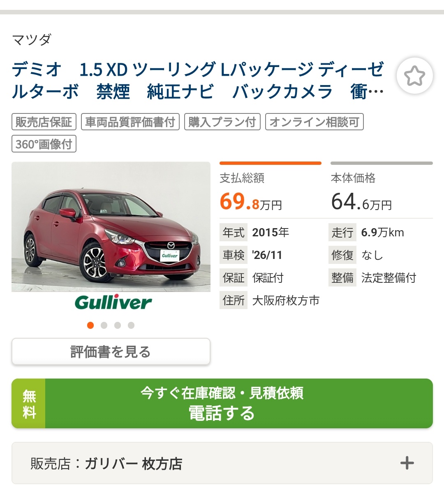
Task: Expand the 販売店 ガリバー 枚方店 plus icon
Action: pyautogui.click(x=407, y=463)
